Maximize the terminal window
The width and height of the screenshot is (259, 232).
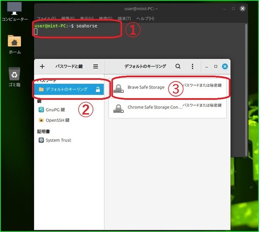pos(233,9)
